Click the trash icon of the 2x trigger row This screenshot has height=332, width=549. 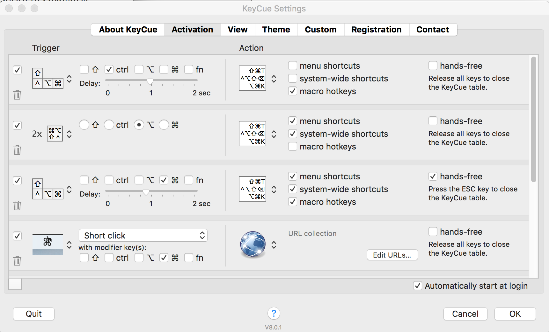pos(17,150)
